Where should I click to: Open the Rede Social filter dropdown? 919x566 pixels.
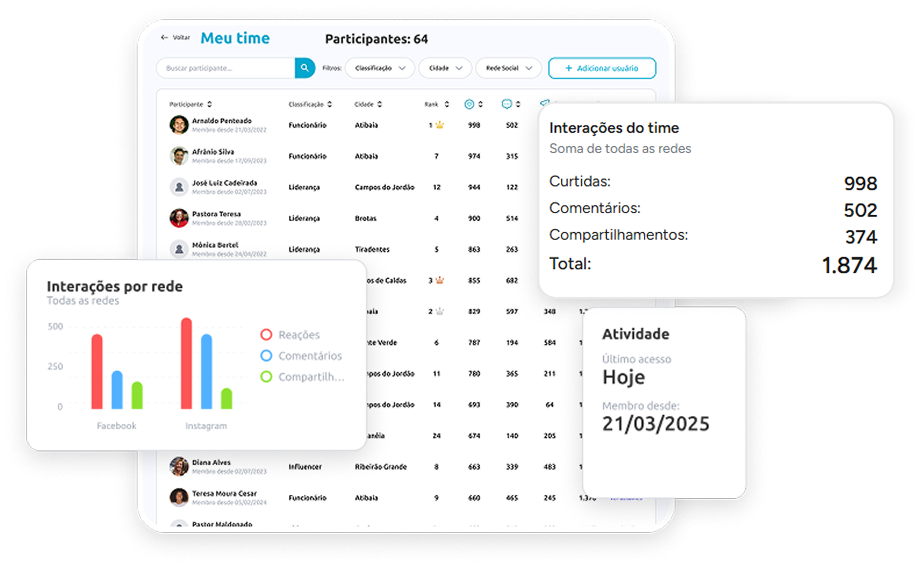pyautogui.click(x=508, y=68)
